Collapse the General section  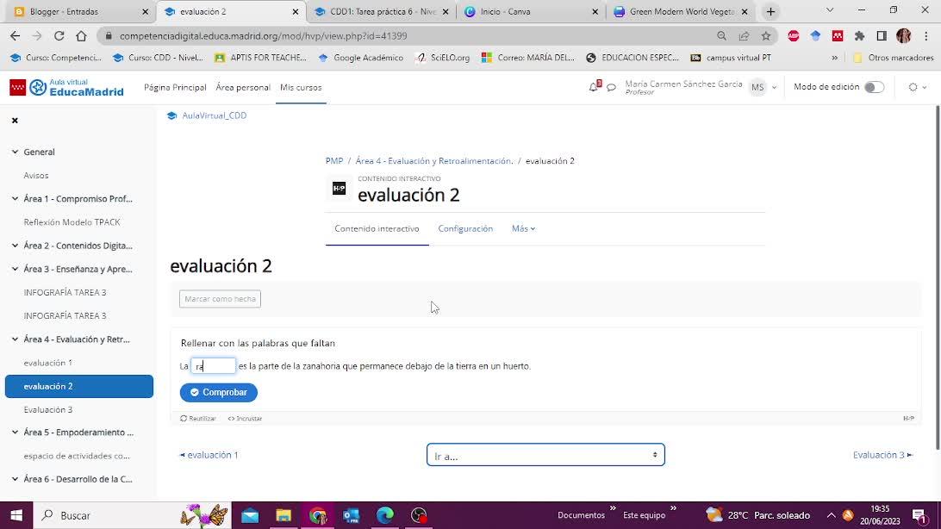point(15,152)
